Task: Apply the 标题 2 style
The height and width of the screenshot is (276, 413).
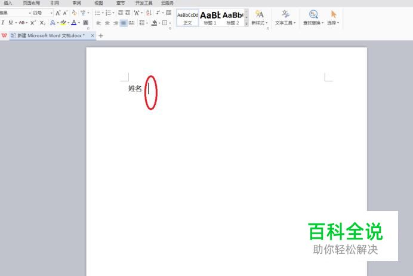Action: (233, 18)
